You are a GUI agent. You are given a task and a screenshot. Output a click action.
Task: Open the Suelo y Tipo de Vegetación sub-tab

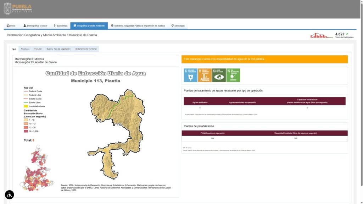click(58, 49)
